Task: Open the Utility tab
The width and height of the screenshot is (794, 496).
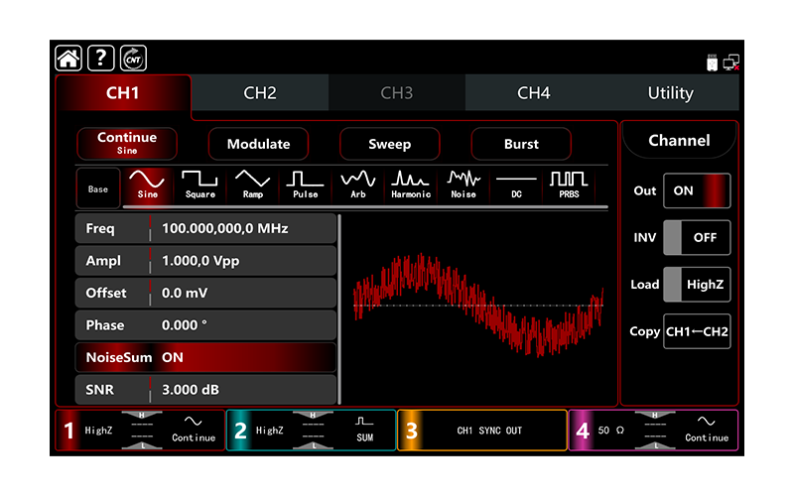Action: (x=670, y=93)
